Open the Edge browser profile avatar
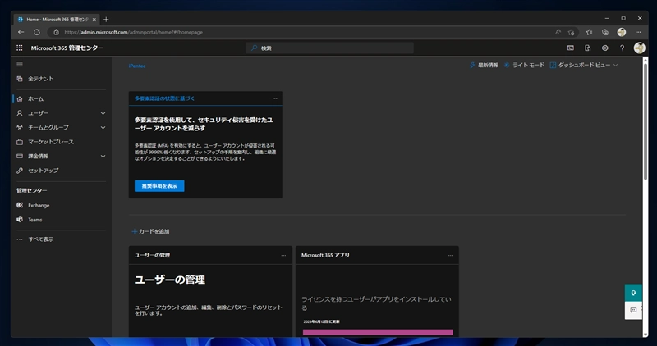The height and width of the screenshot is (346, 657). (622, 32)
